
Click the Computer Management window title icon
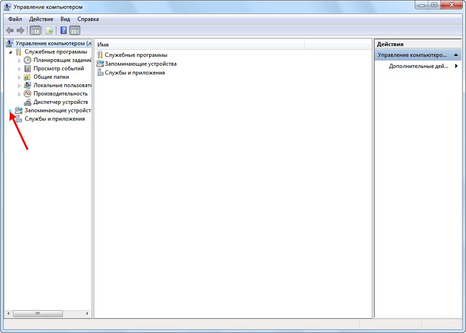pos(7,7)
